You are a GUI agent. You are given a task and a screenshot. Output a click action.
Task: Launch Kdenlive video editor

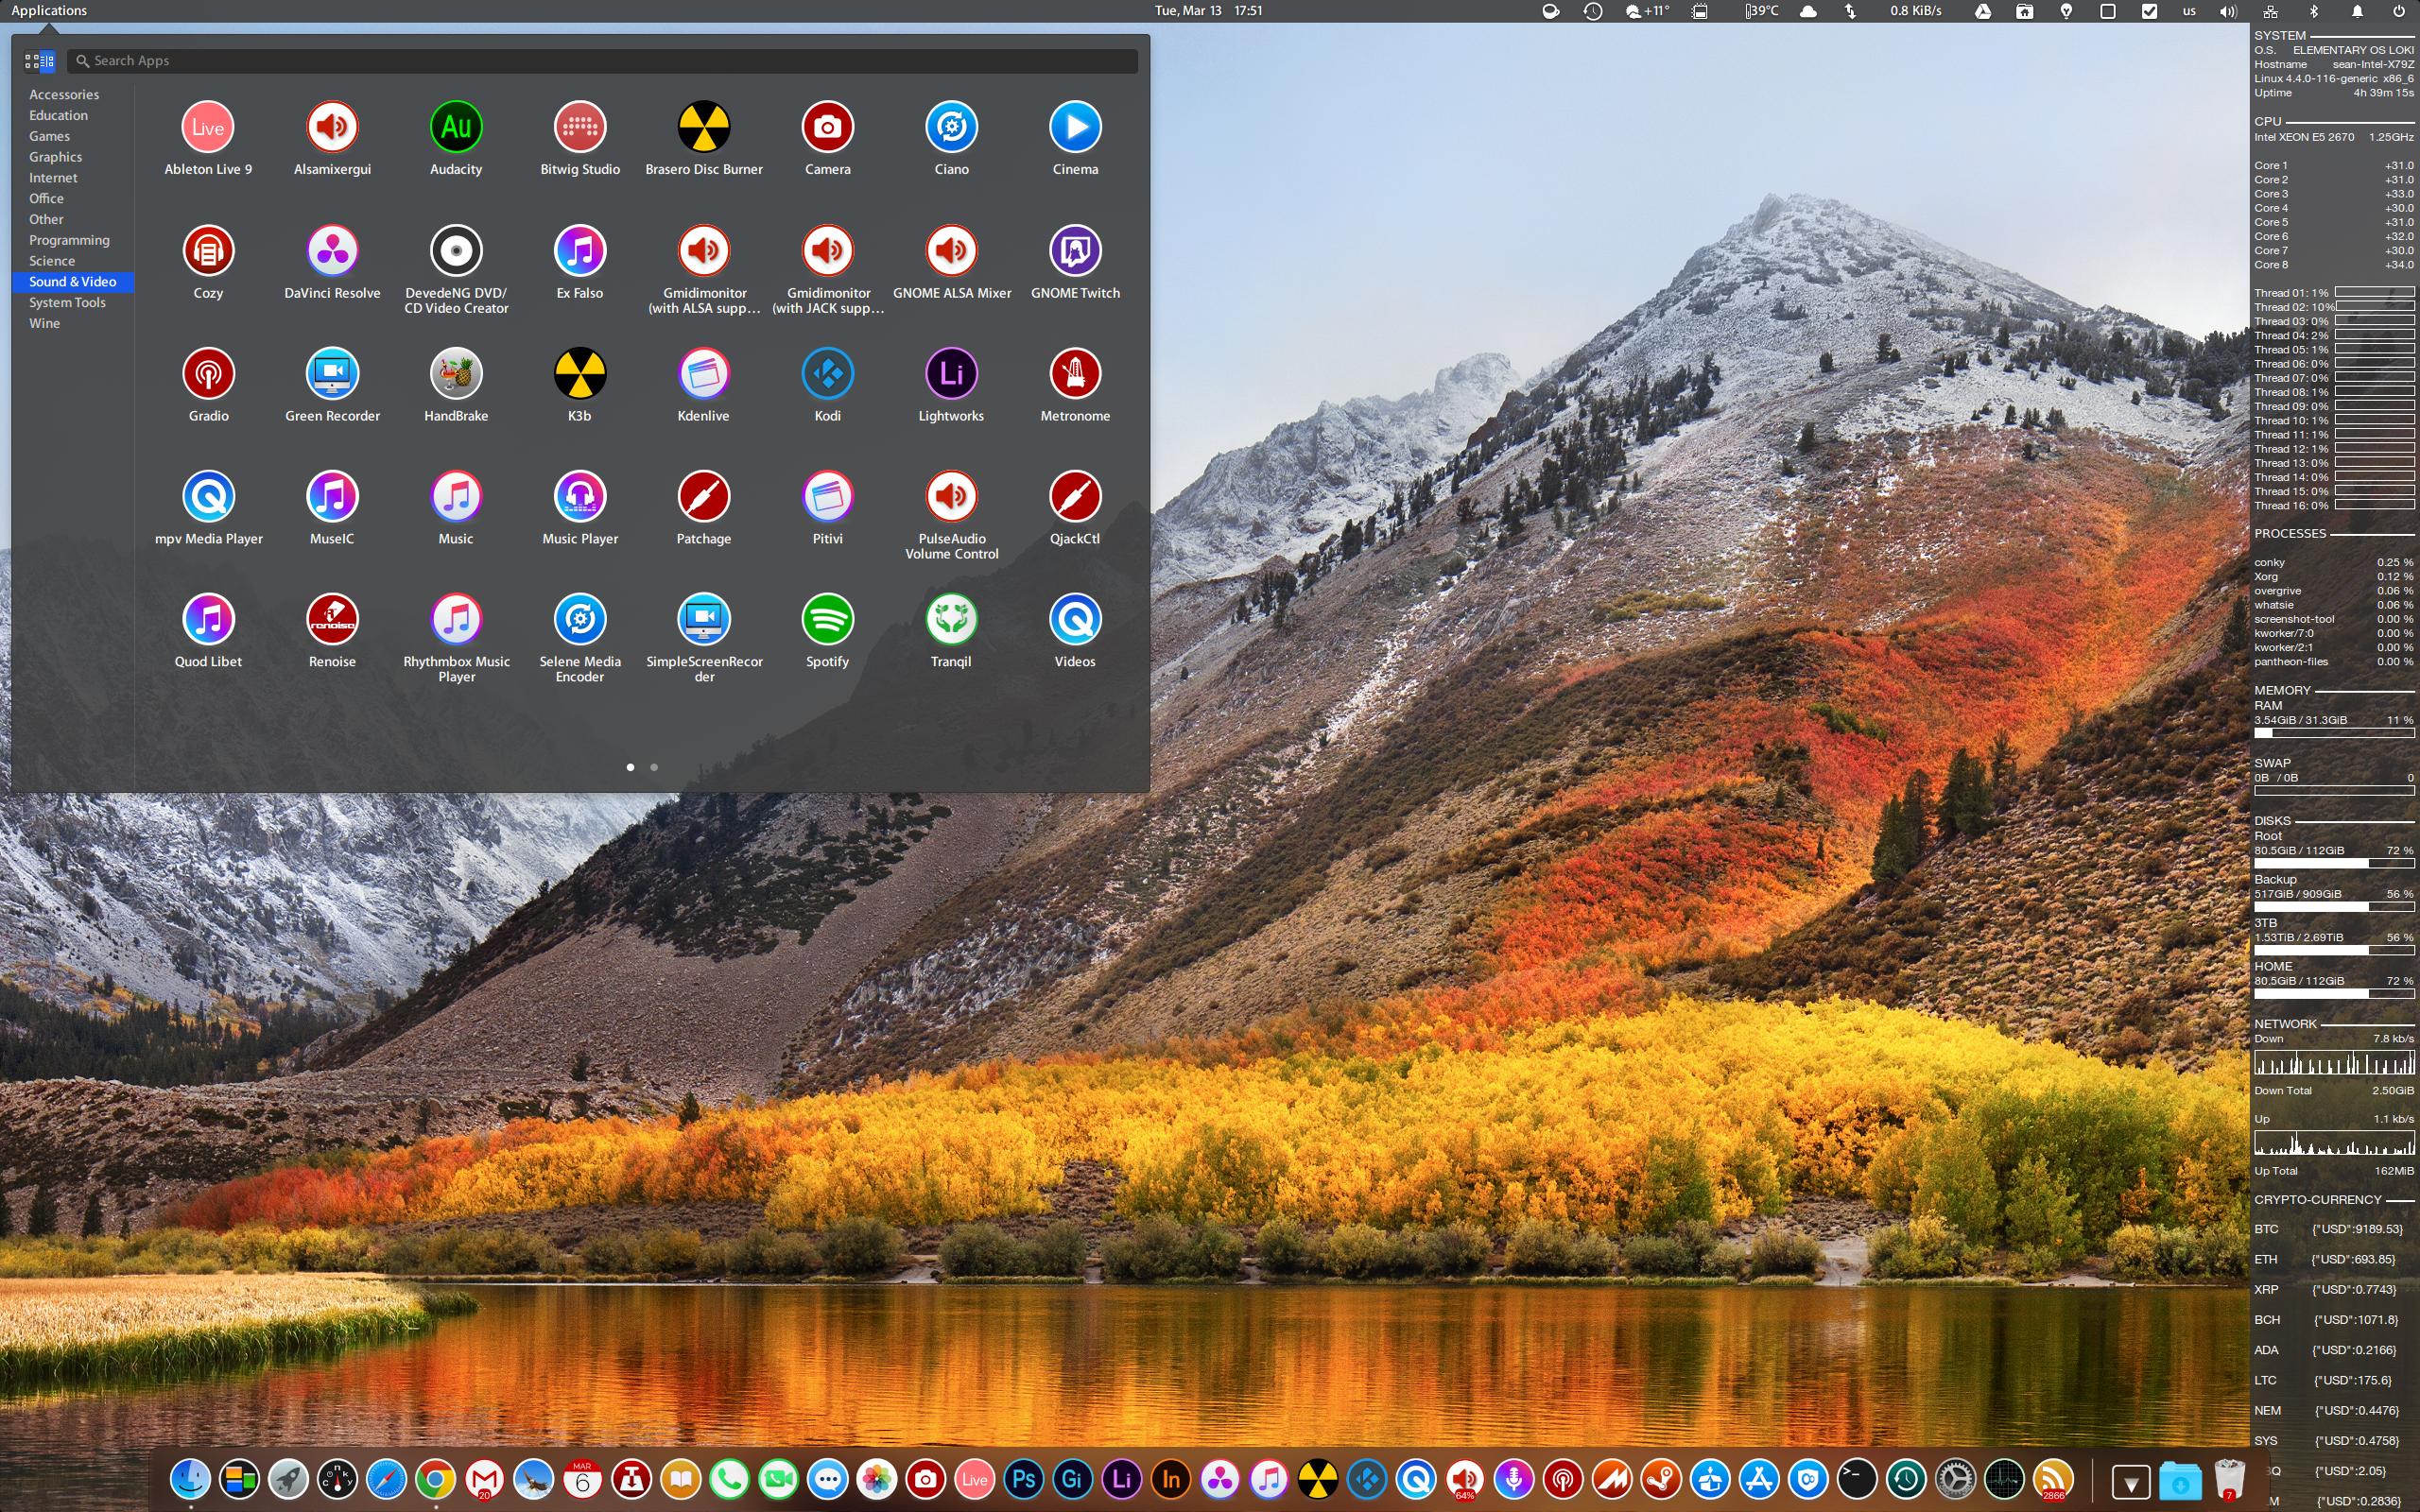pyautogui.click(x=704, y=385)
